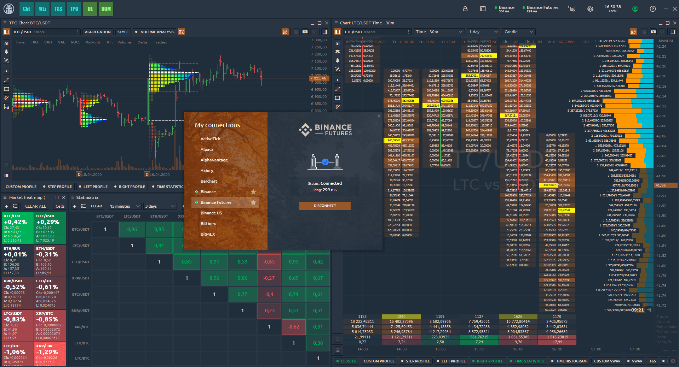Toggle STEP PROFILE under TPO chart
The image size is (679, 367).
point(57,187)
